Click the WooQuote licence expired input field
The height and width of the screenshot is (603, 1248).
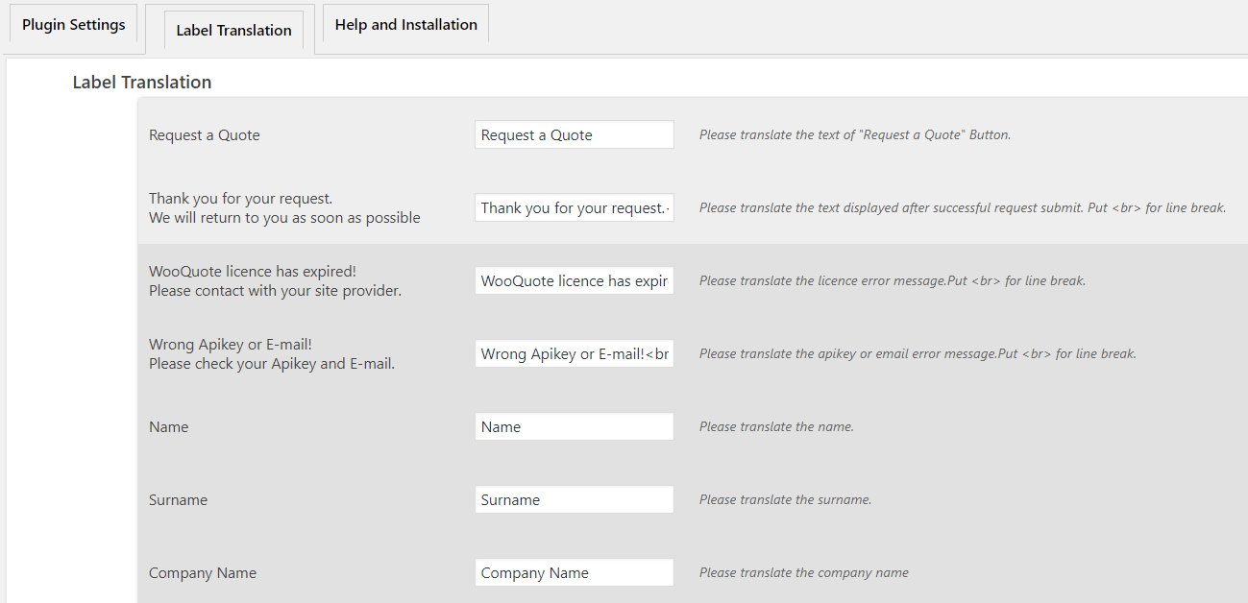pos(575,280)
